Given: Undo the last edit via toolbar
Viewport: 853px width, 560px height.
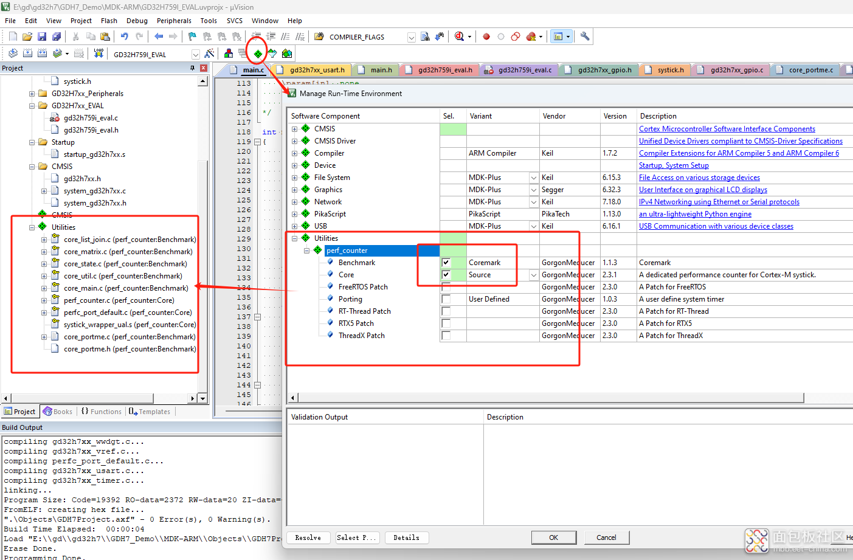Looking at the screenshot, I should click(x=125, y=36).
